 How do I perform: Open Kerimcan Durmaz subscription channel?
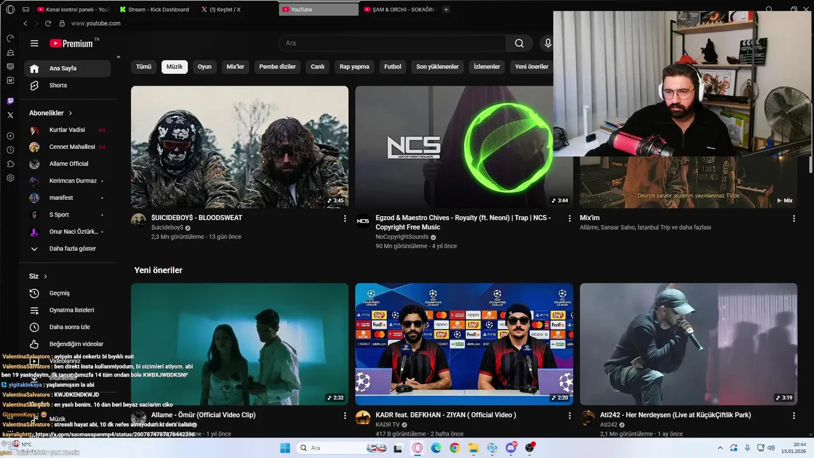67,181
